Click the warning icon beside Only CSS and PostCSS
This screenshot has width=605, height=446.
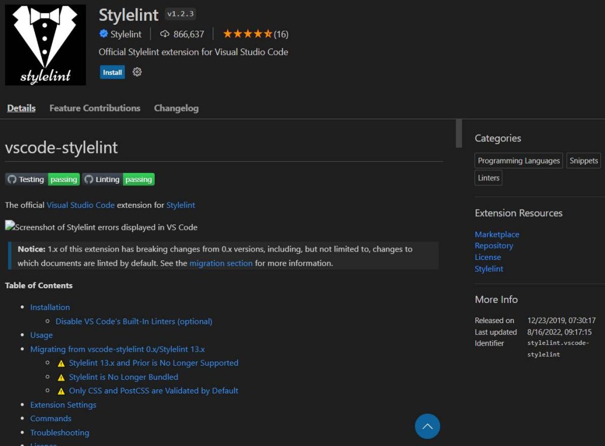coord(61,390)
